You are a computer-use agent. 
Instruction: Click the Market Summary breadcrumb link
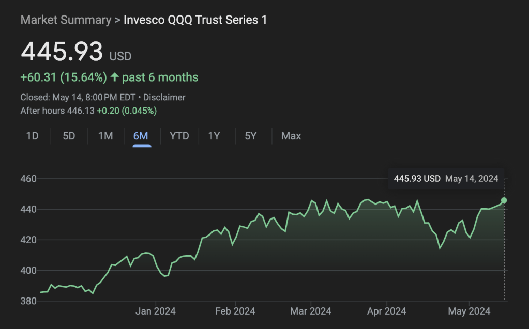point(66,20)
